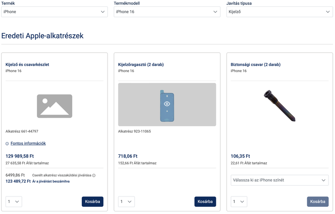Click the Kijelzőragasztó (2 darab) product title

141,65
